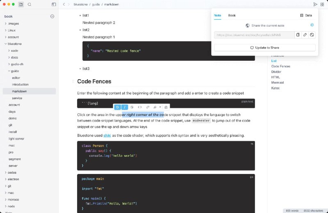Apply inline code format icon
Screen dimensions: 328x213
(140, 107)
